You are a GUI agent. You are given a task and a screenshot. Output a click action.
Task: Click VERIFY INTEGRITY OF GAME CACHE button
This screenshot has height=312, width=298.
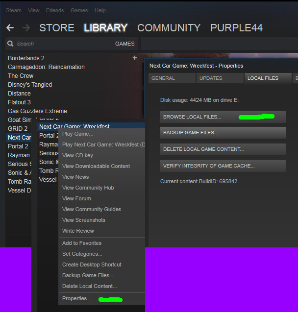click(223, 166)
